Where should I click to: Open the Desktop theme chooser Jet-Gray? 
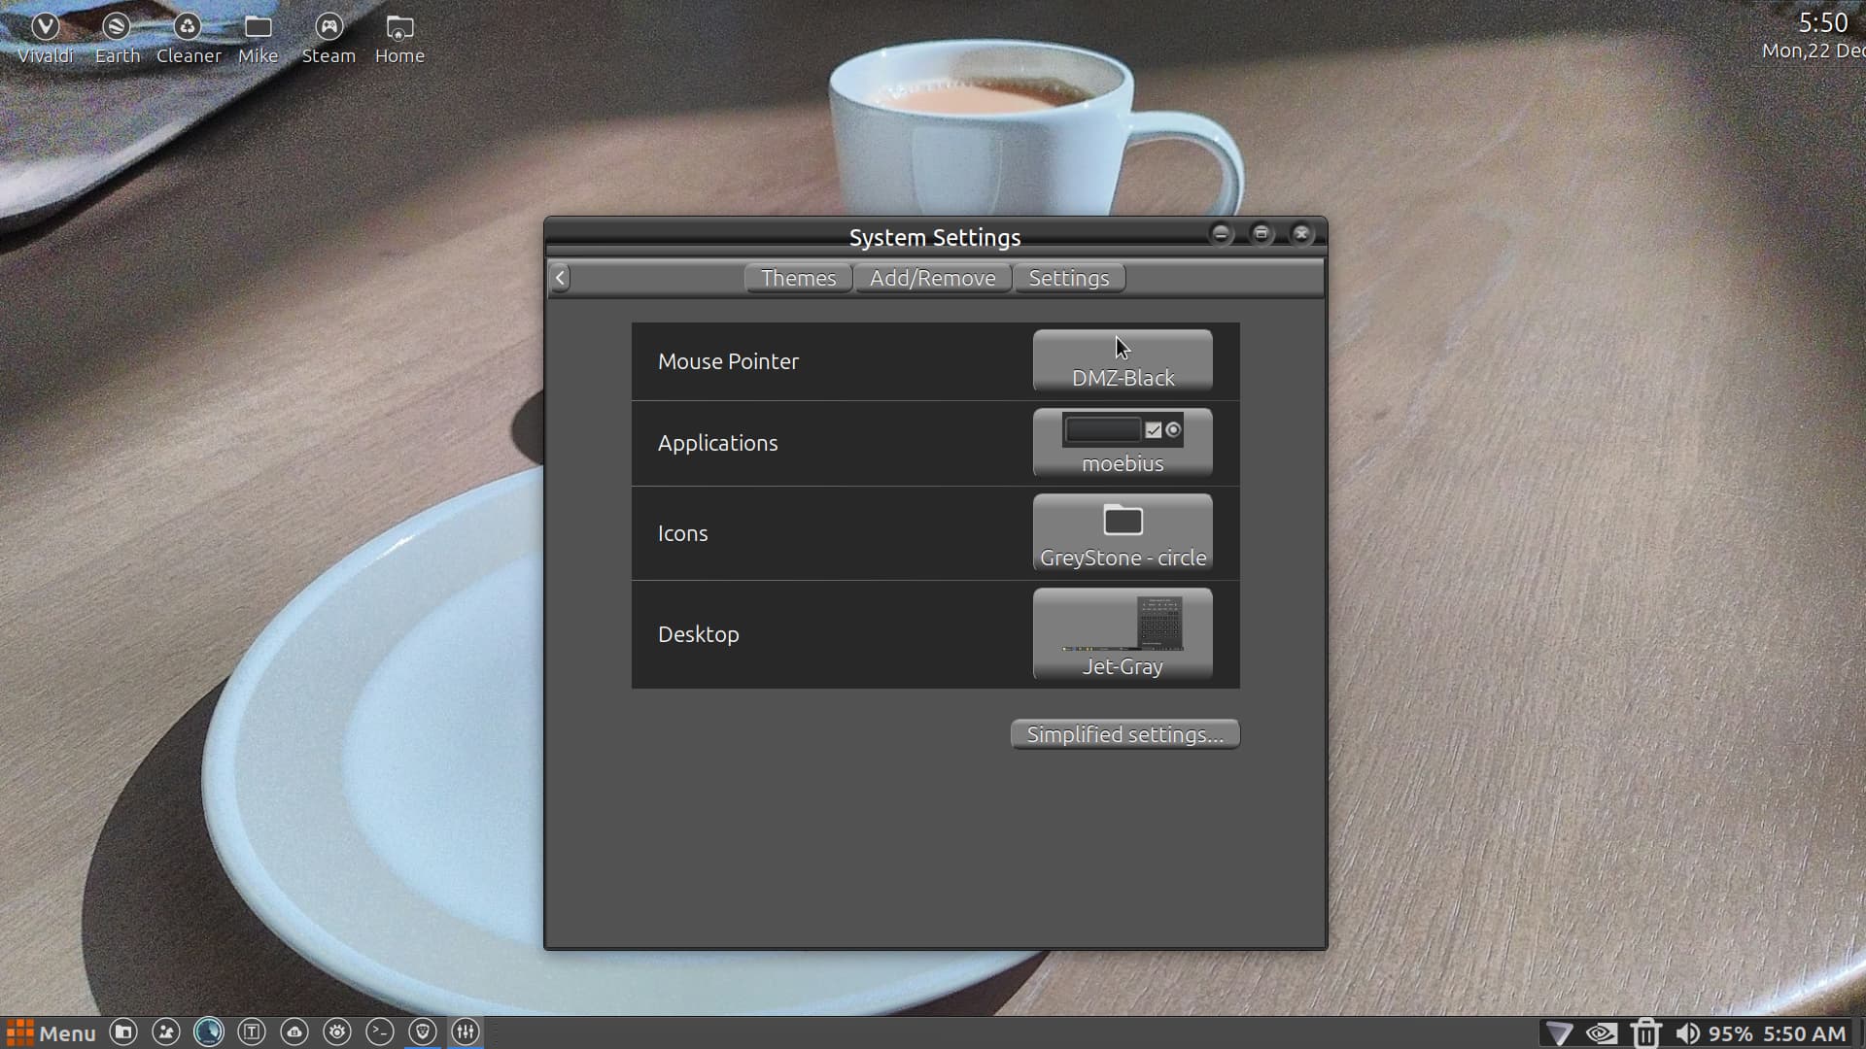point(1123,633)
